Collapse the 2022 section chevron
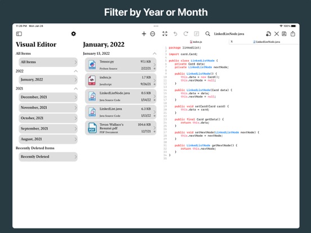Image resolution: width=311 pixels, height=233 pixels. (x=75, y=71)
